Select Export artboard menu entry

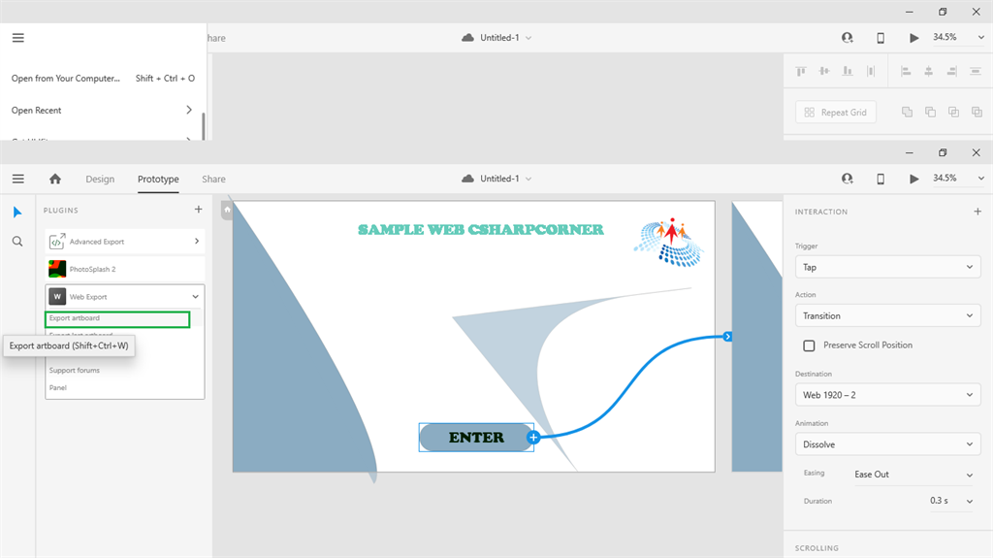(117, 318)
